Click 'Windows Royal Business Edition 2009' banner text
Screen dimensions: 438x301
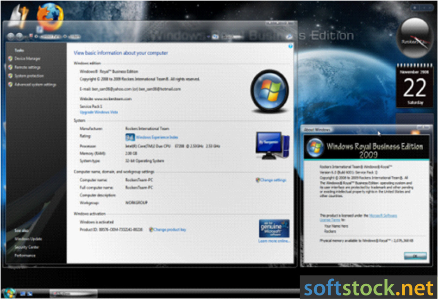pyautogui.click(x=375, y=150)
